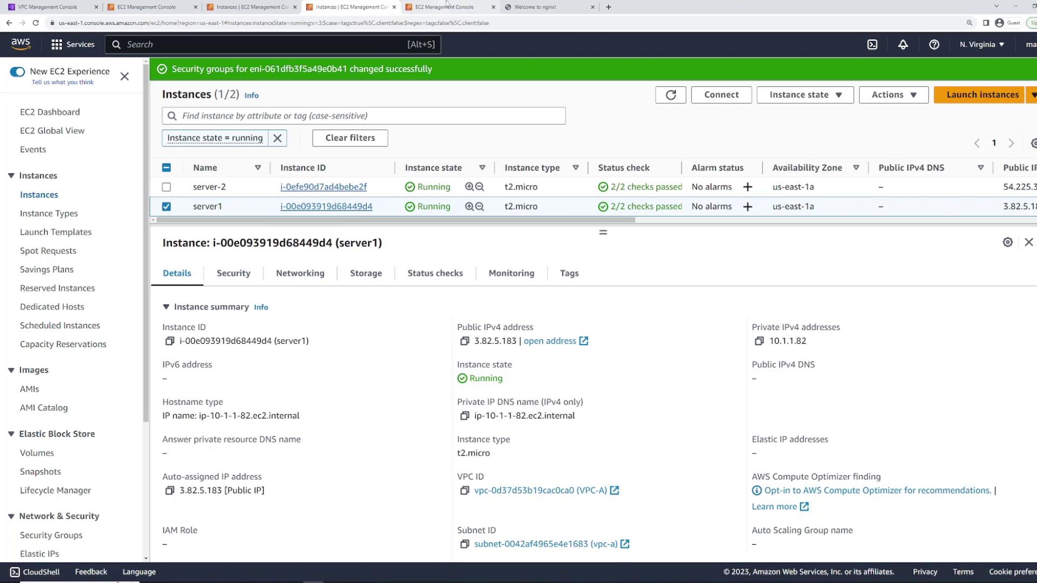Select the server-2 row checkbox
The height and width of the screenshot is (583, 1037).
click(166, 187)
